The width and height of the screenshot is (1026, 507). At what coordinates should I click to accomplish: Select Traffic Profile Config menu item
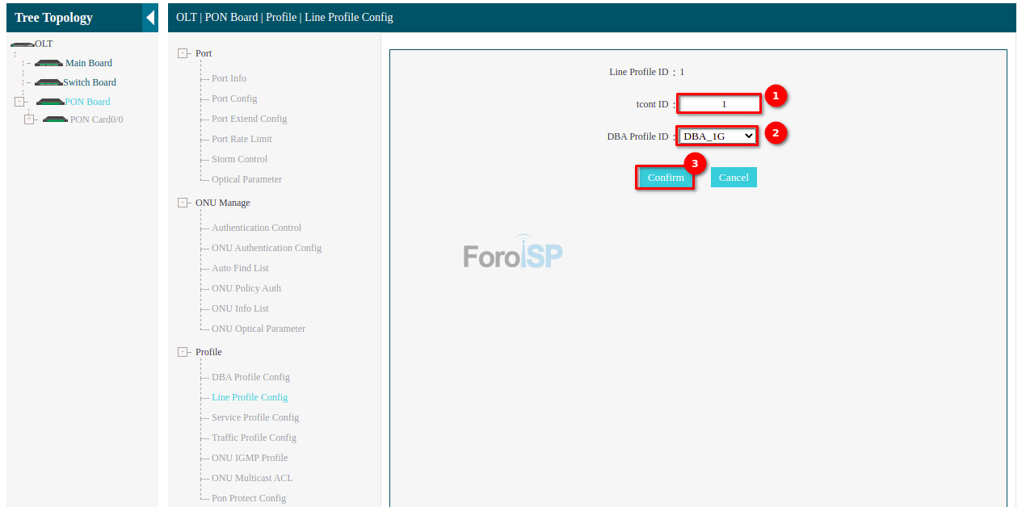pos(254,438)
